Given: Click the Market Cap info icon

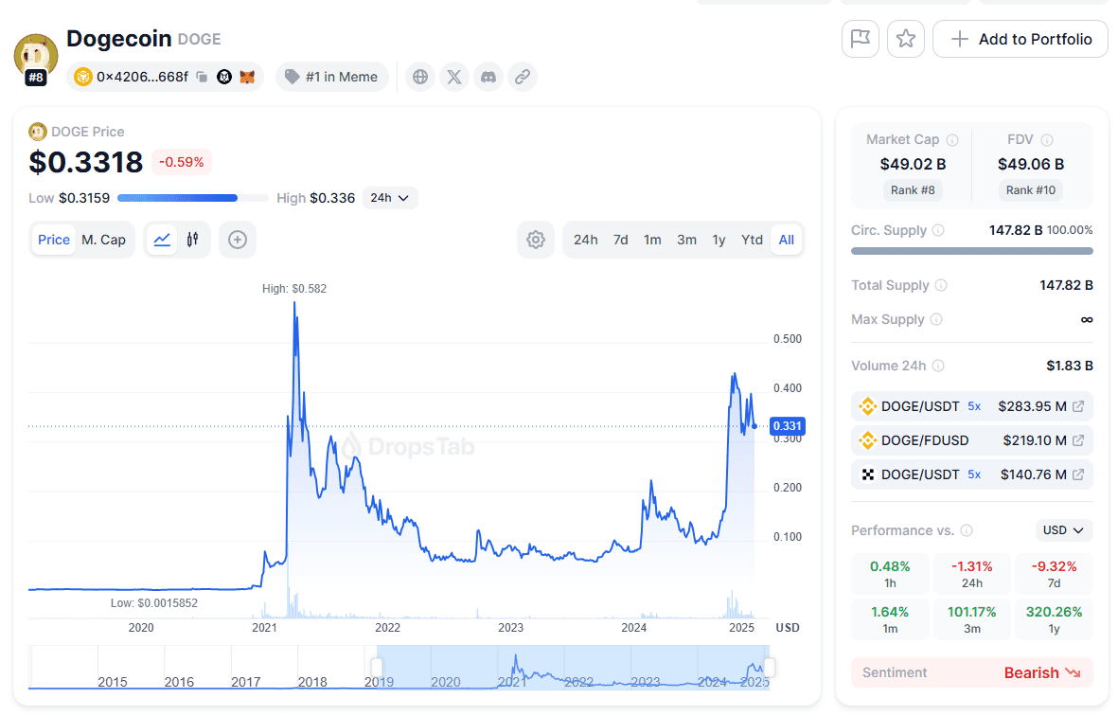Looking at the screenshot, I should click(x=952, y=140).
